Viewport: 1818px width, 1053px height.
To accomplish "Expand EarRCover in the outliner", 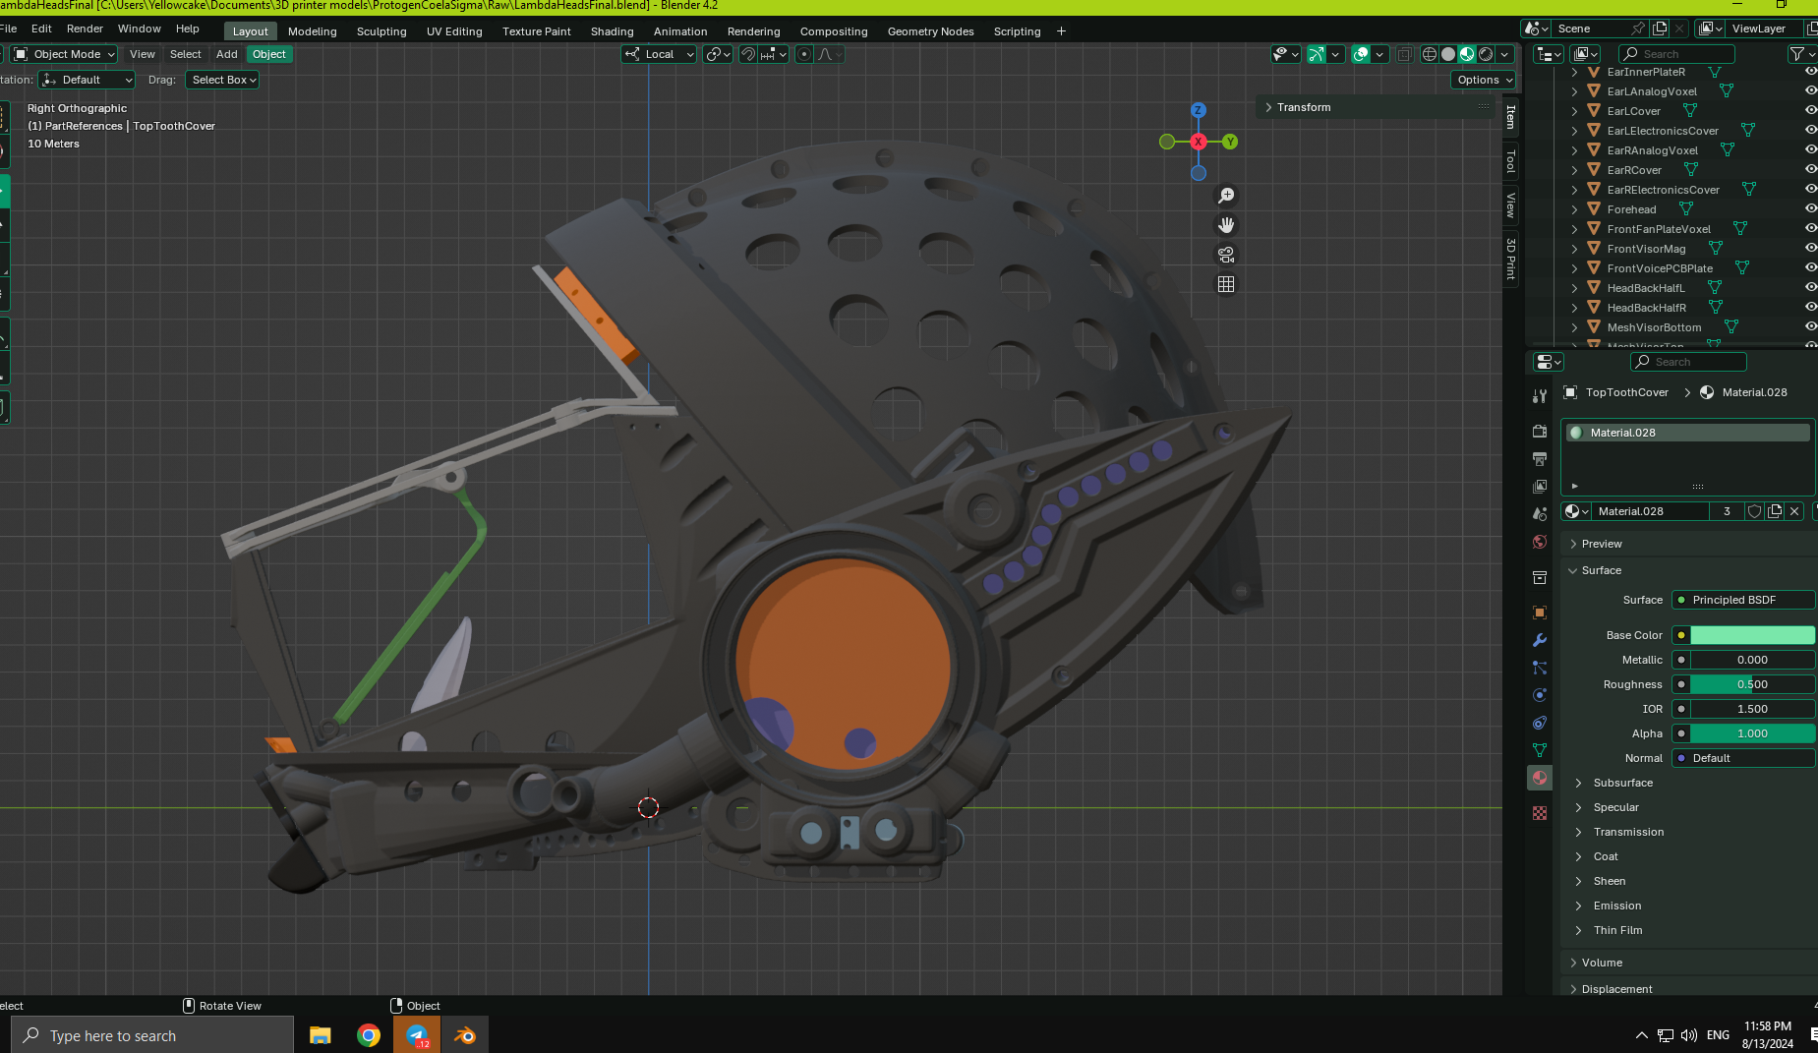I will coord(1574,170).
